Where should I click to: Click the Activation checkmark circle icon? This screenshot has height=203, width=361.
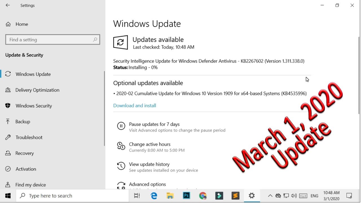[x=8, y=169]
